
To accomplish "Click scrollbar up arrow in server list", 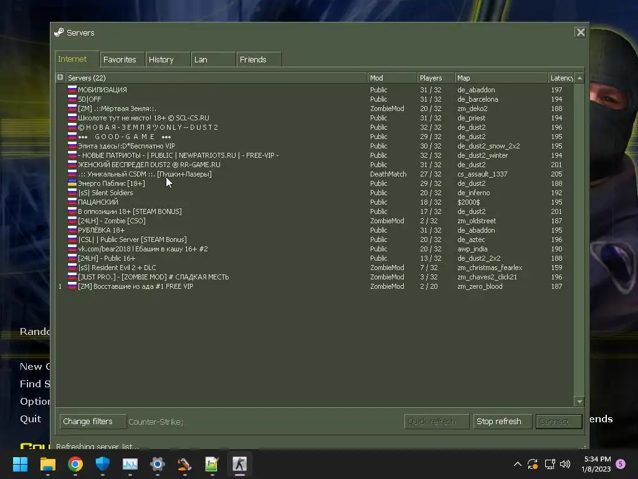I will [579, 78].
